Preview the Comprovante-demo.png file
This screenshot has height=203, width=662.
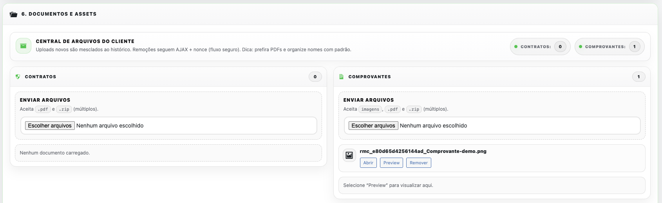tap(391, 163)
